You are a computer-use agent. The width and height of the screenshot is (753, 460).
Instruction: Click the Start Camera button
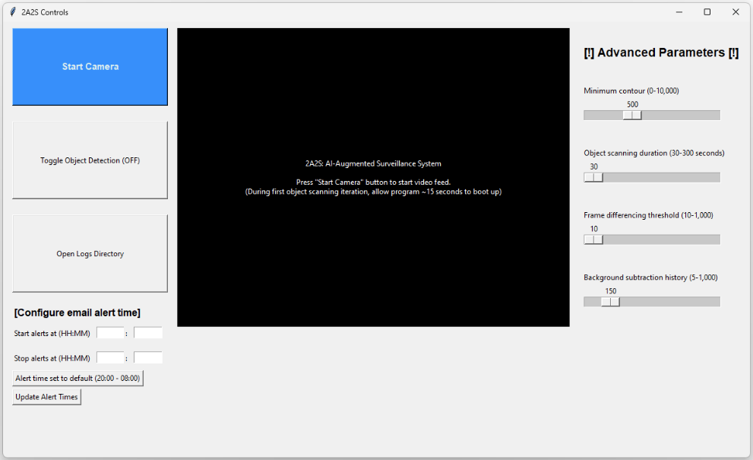pyautogui.click(x=90, y=67)
